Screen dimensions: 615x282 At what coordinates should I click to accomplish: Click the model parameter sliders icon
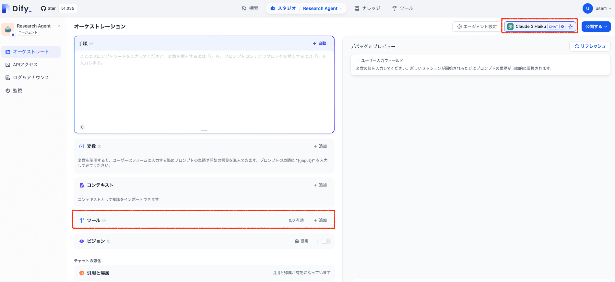point(571,27)
